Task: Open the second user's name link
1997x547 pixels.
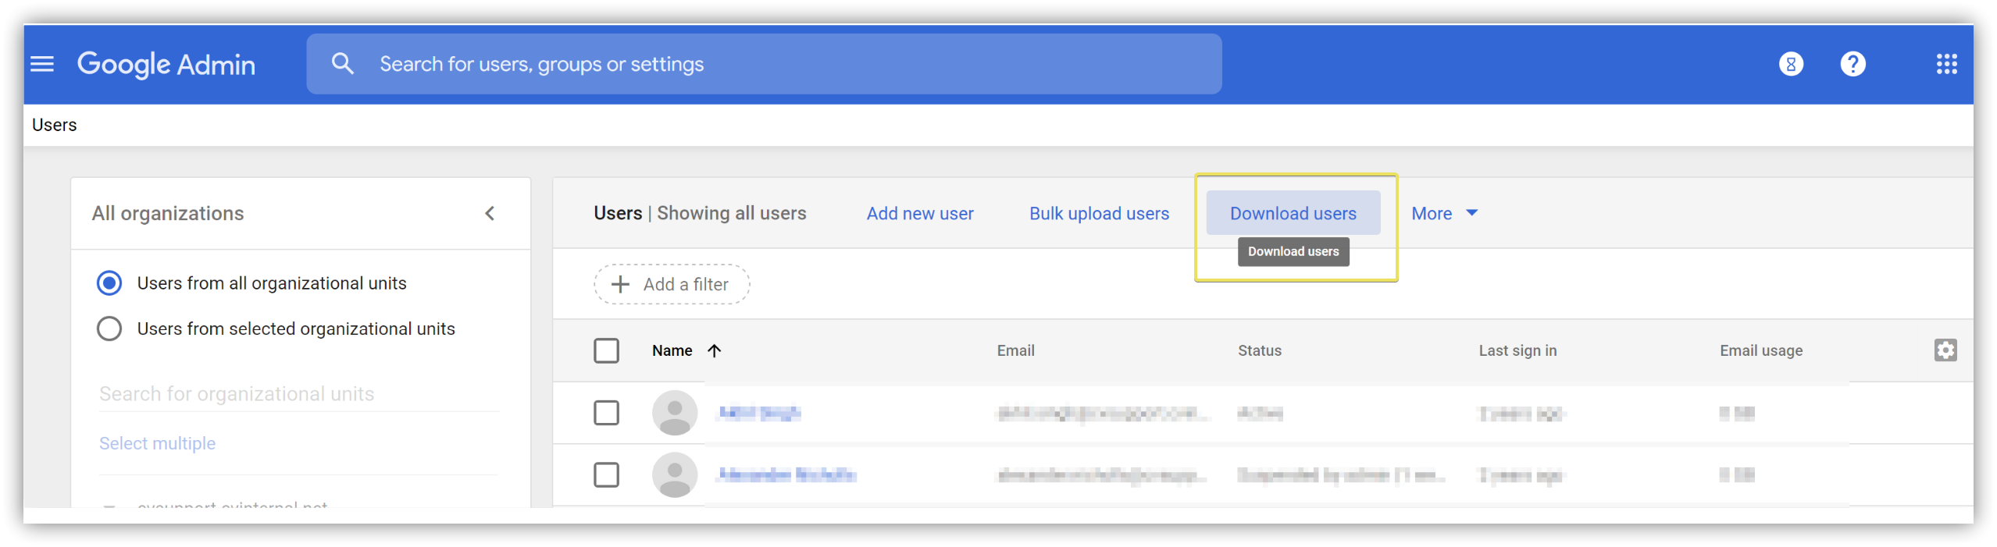Action: point(786,474)
